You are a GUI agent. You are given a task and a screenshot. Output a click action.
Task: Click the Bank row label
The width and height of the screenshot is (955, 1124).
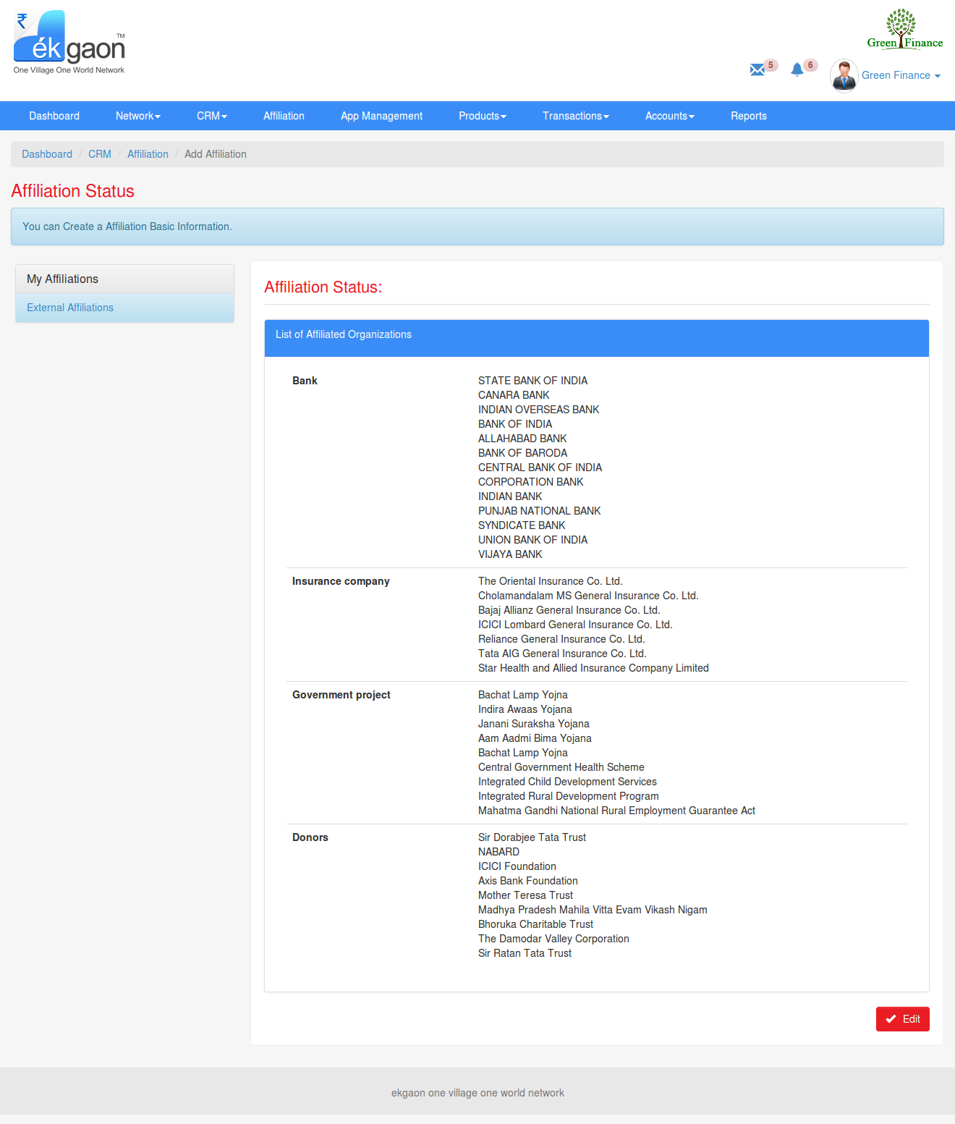tap(305, 381)
